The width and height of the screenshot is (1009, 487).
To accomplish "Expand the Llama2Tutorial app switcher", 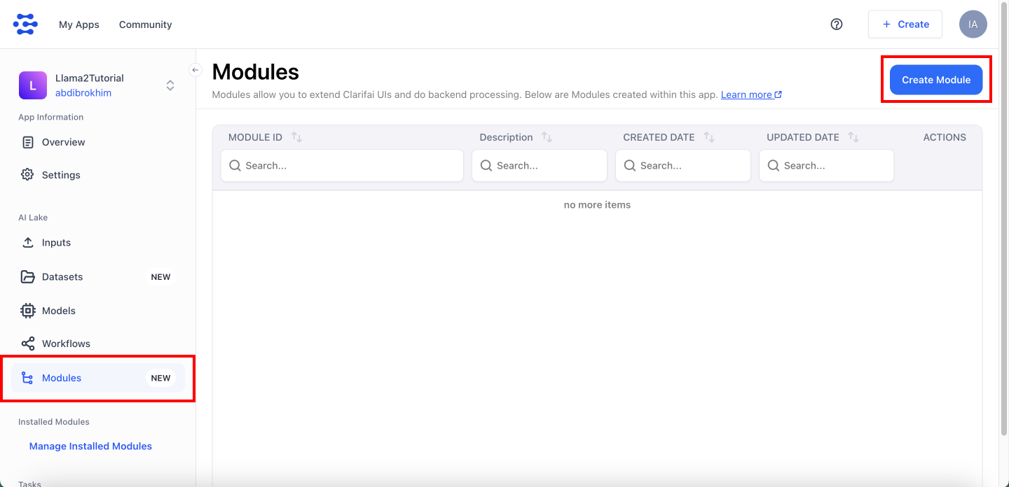I will click(170, 85).
